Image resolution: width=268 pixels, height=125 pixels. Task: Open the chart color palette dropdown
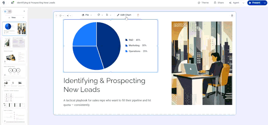coord(100,15)
